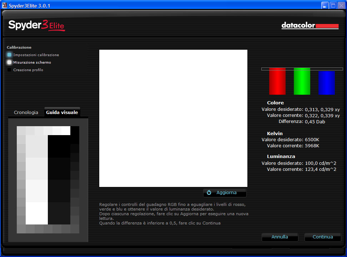This screenshot has width=347, height=257.
Task: Click the Colore heading
Action: click(x=275, y=103)
